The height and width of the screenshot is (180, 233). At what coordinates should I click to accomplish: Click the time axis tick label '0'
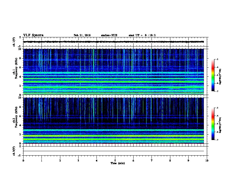[23, 161]
